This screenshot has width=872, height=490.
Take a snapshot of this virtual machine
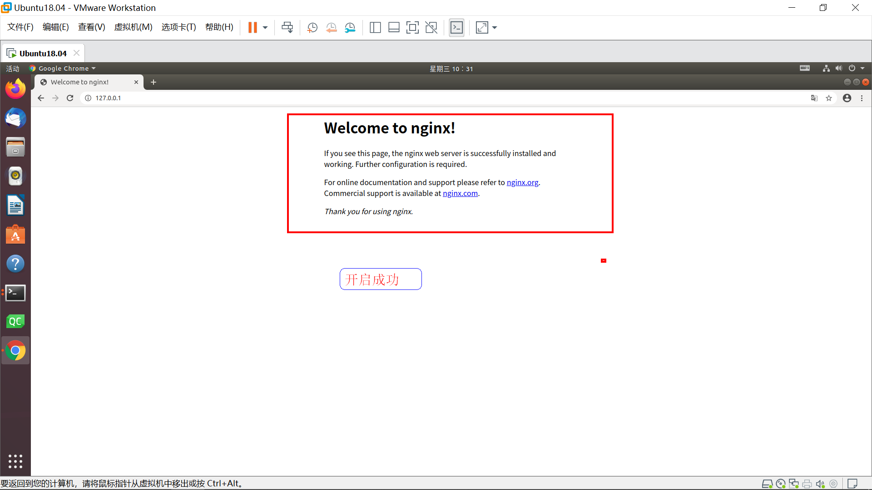[312, 28]
